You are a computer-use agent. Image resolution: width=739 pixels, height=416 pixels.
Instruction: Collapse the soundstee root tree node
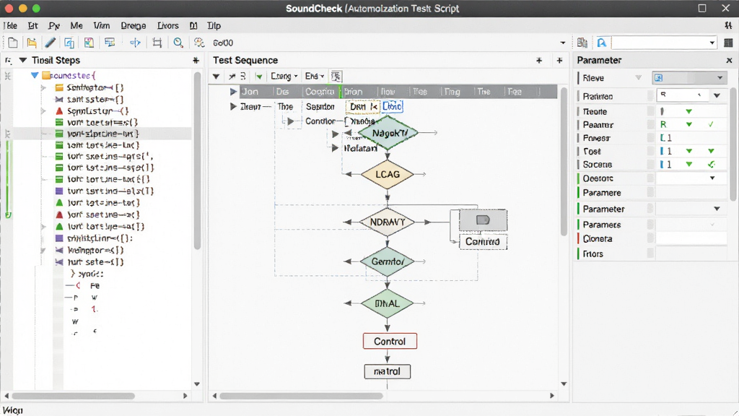click(35, 75)
